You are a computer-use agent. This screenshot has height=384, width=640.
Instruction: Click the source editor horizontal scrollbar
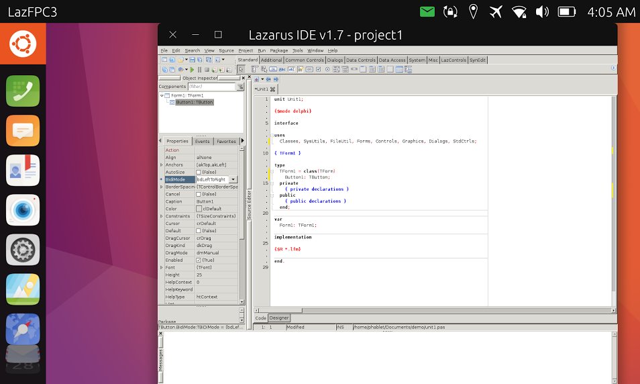pyautogui.click(x=433, y=310)
